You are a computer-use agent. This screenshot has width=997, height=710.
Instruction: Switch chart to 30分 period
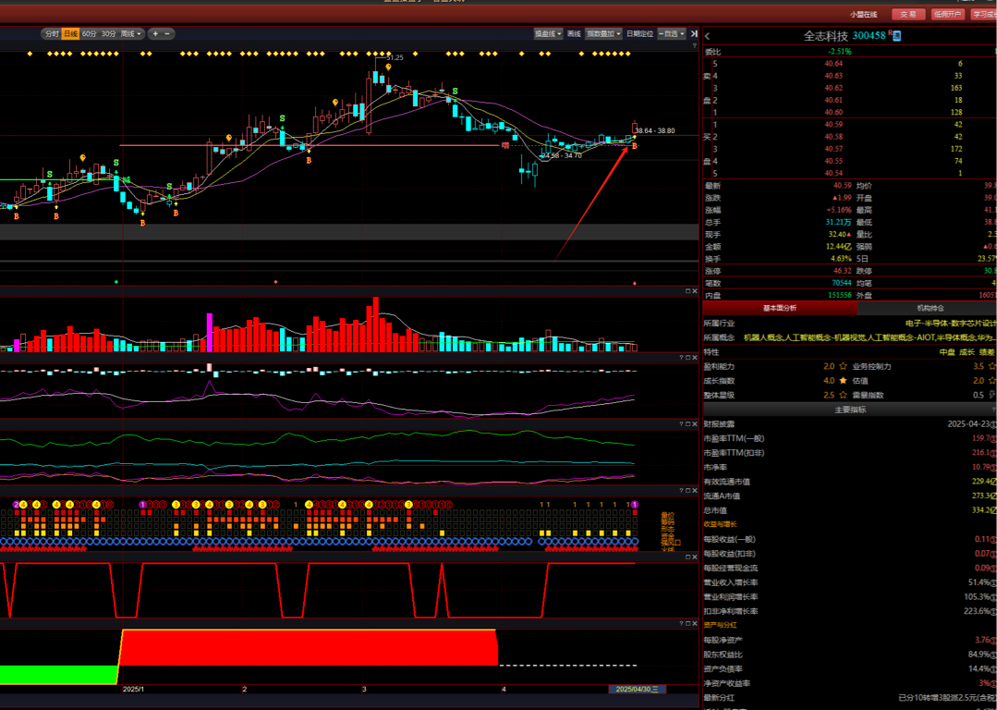(109, 33)
